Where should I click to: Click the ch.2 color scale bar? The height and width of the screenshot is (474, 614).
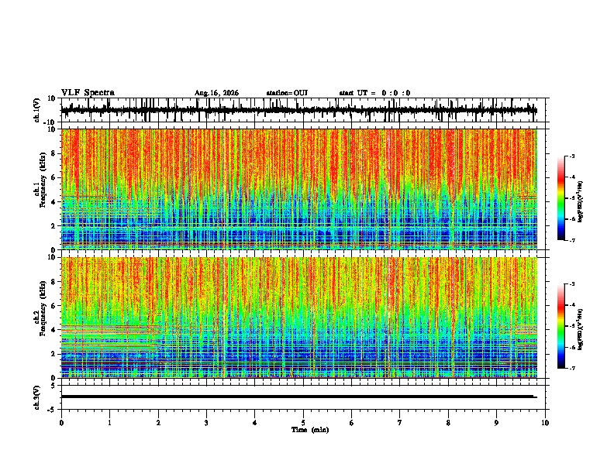(x=561, y=326)
